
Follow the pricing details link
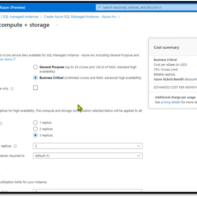pyautogui.click(x=171, y=102)
